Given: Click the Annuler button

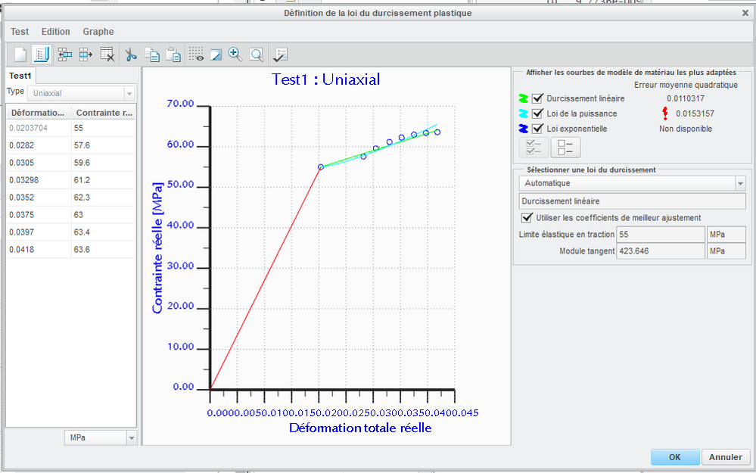Looking at the screenshot, I should point(725,457).
